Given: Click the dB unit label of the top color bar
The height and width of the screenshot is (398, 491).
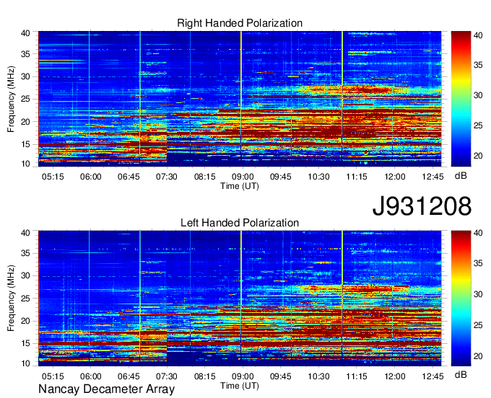Looking at the screenshot, I should tap(461, 176).
